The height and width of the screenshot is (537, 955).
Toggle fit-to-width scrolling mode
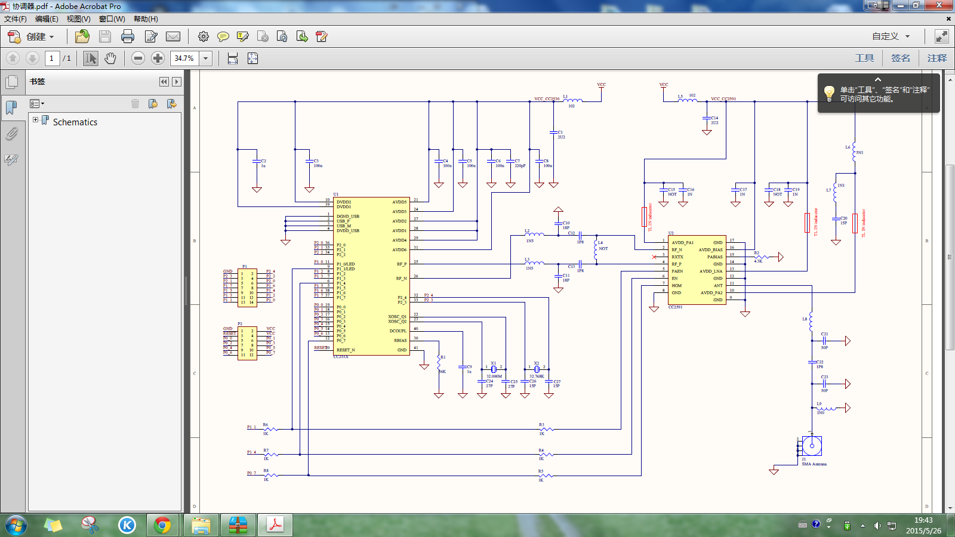(x=233, y=58)
